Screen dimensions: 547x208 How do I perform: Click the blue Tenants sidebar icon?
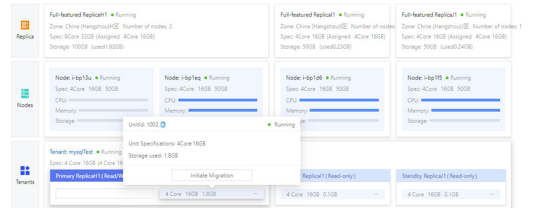(x=25, y=170)
